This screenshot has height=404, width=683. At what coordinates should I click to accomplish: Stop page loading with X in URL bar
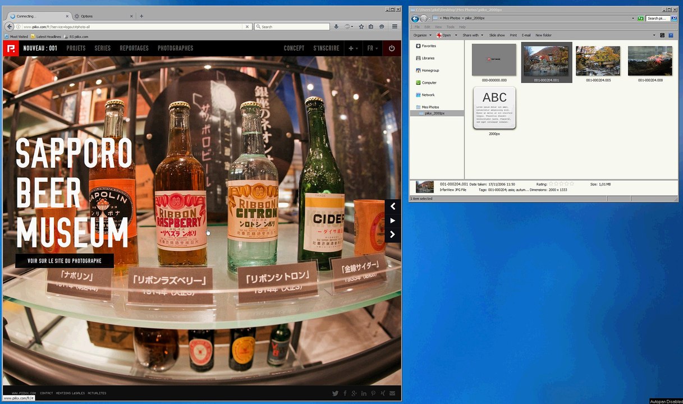tap(247, 26)
